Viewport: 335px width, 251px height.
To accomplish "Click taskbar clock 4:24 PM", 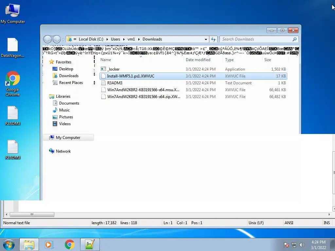I will point(318,245).
